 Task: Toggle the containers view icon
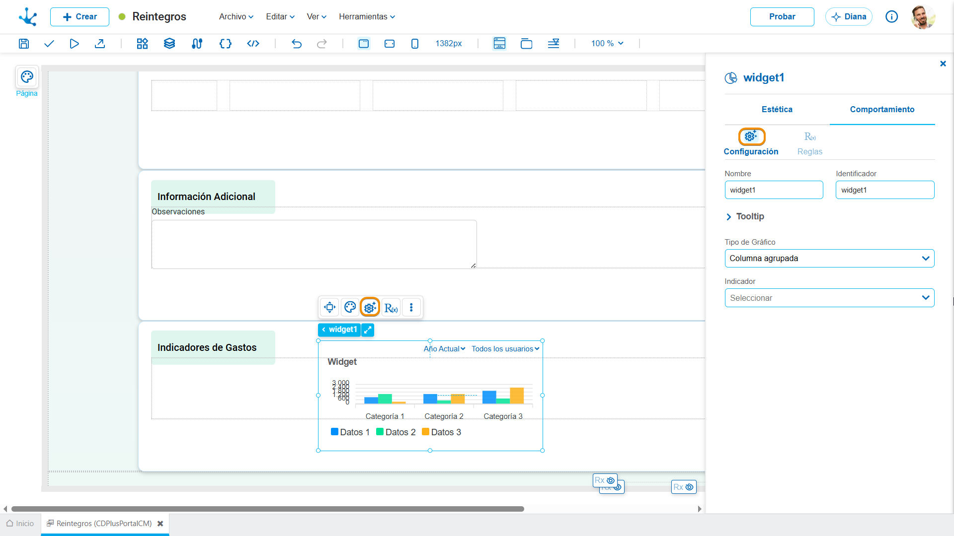click(x=526, y=44)
